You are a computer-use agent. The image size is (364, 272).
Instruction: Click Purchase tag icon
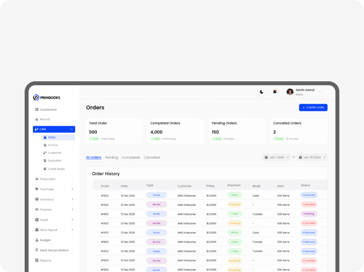pos(36,189)
